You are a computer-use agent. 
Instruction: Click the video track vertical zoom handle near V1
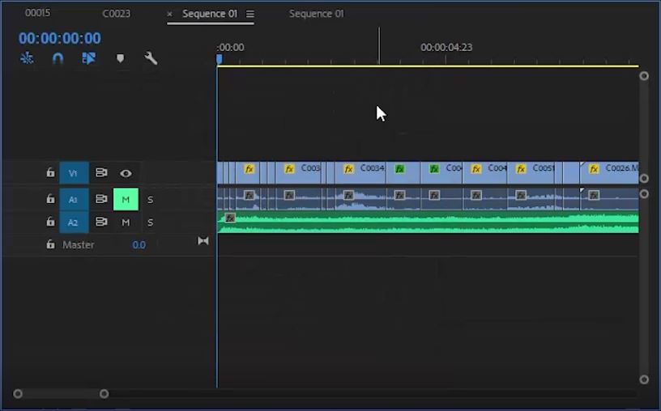click(x=644, y=179)
